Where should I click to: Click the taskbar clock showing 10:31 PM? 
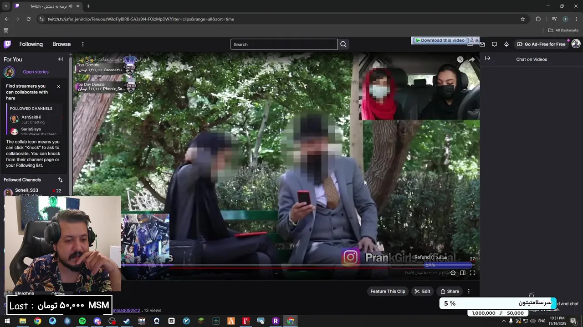tap(557, 321)
